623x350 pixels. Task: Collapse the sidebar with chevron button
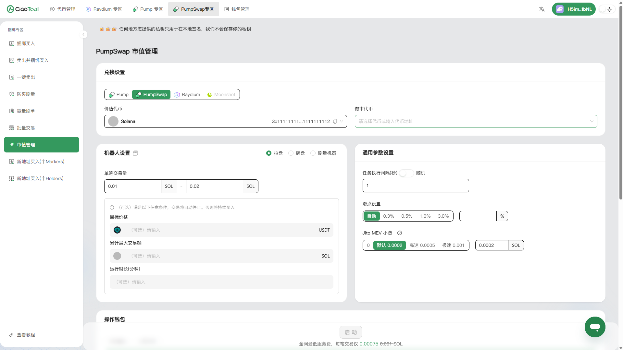pyautogui.click(x=83, y=34)
